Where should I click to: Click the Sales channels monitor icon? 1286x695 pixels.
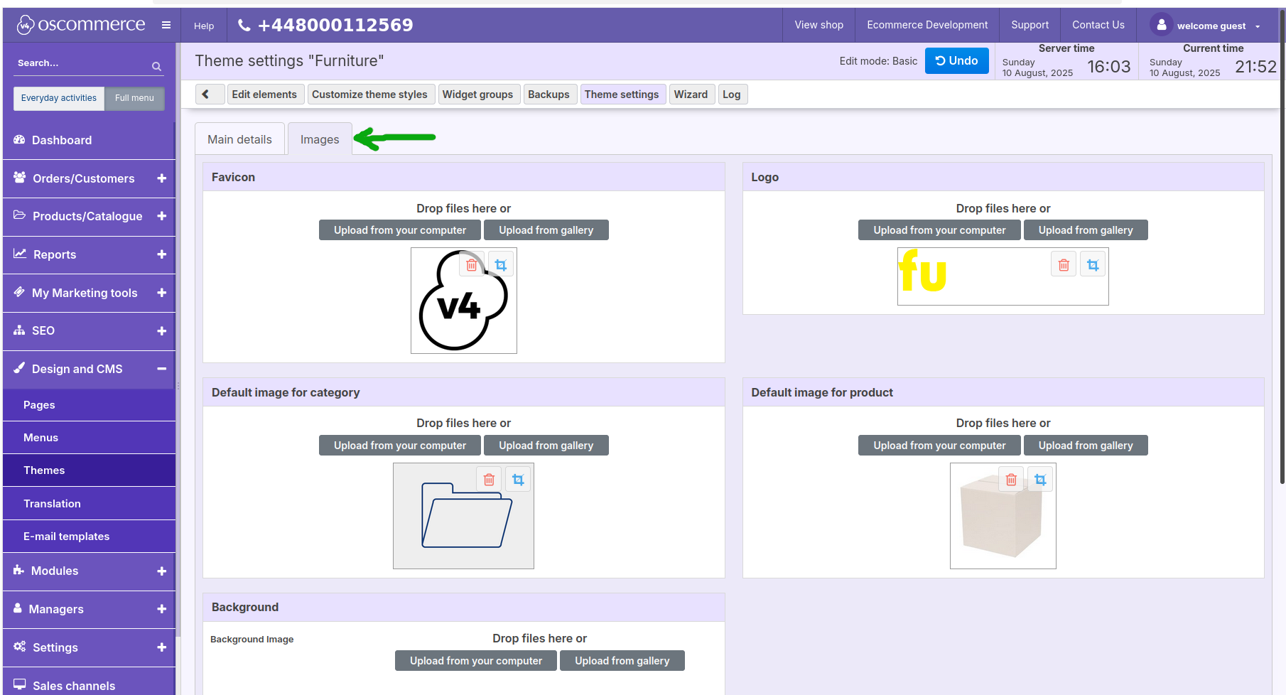[x=20, y=685]
